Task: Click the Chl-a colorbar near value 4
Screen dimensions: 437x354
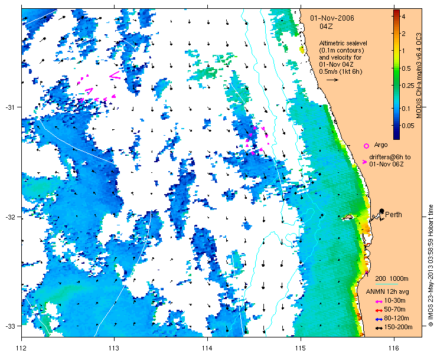Action: click(x=396, y=17)
